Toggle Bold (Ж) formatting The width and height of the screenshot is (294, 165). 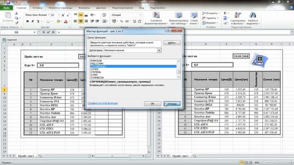click(28, 22)
